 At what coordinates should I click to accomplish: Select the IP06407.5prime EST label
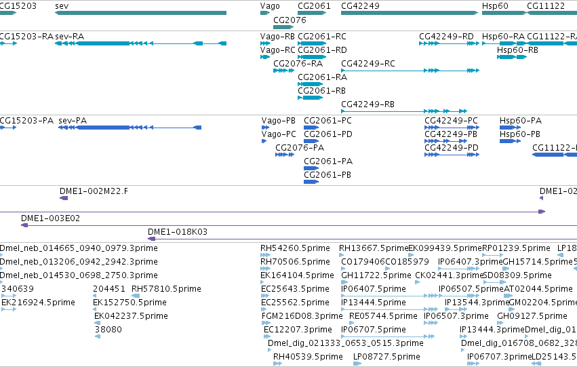point(374,290)
